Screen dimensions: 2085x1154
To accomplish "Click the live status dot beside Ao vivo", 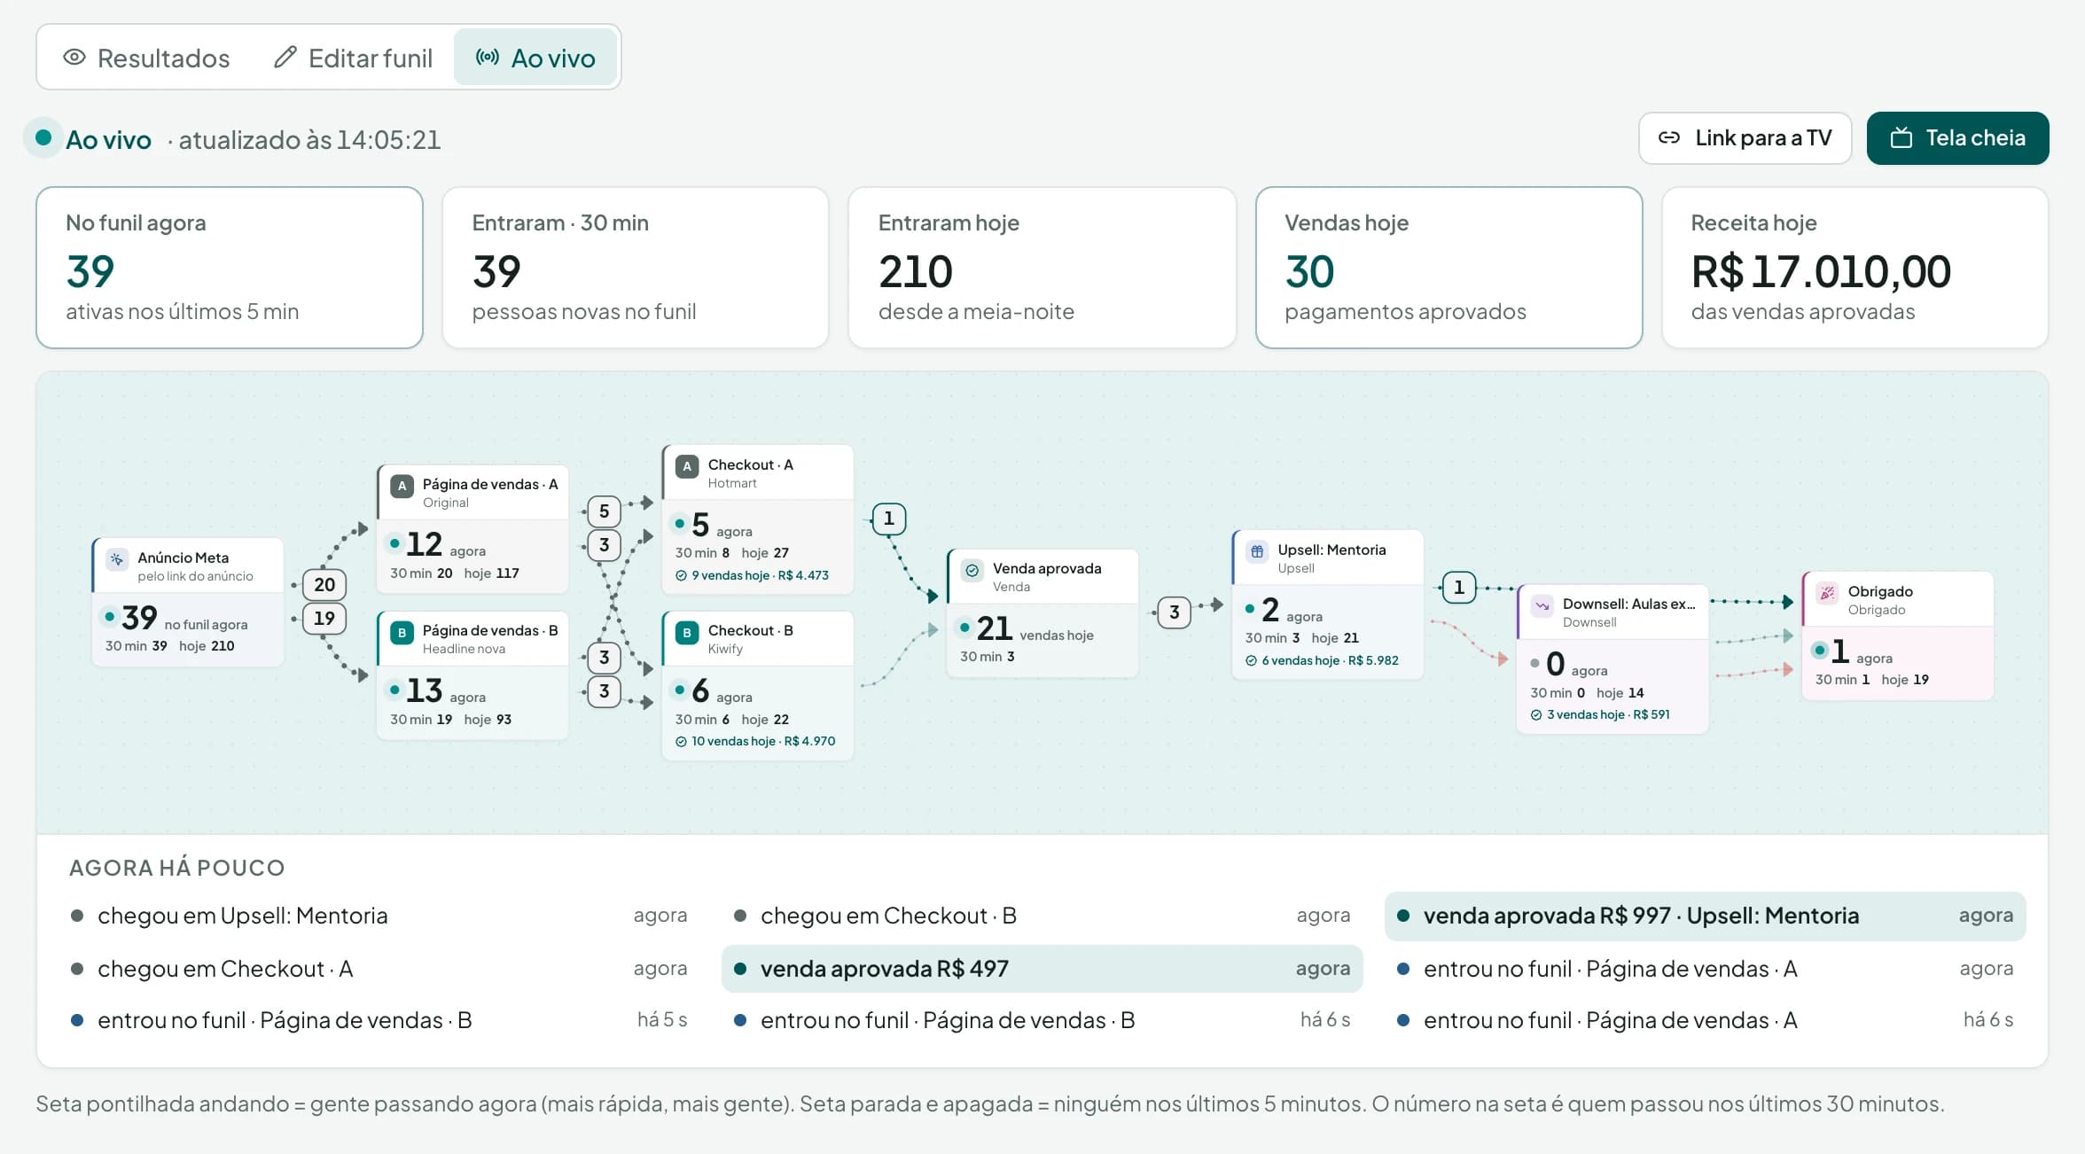I will [x=43, y=138].
